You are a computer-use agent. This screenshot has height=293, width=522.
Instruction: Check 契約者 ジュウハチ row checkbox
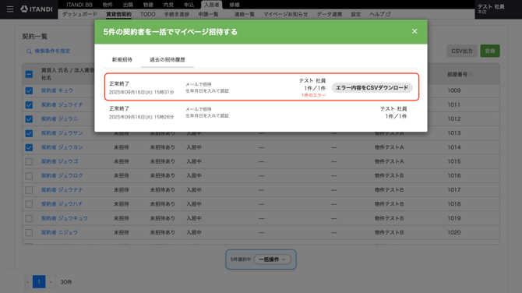pyautogui.click(x=29, y=204)
